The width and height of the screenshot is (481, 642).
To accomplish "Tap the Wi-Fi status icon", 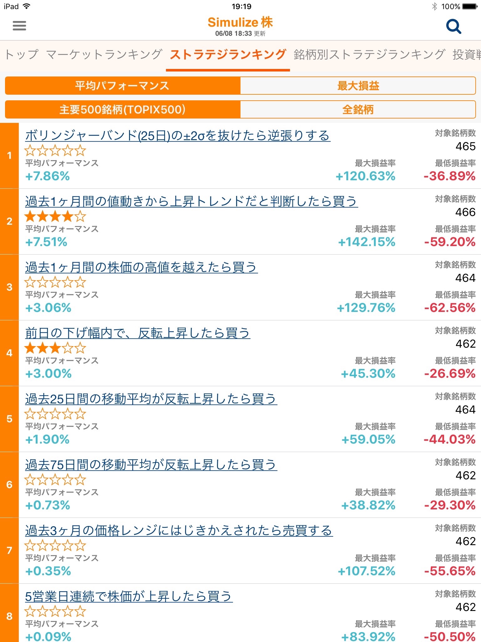I will coord(27,6).
